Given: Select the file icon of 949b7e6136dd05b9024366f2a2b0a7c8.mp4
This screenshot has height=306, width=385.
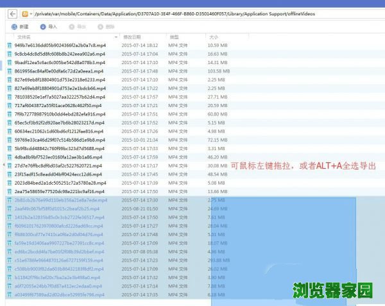Looking at the screenshot, I should [10, 46].
